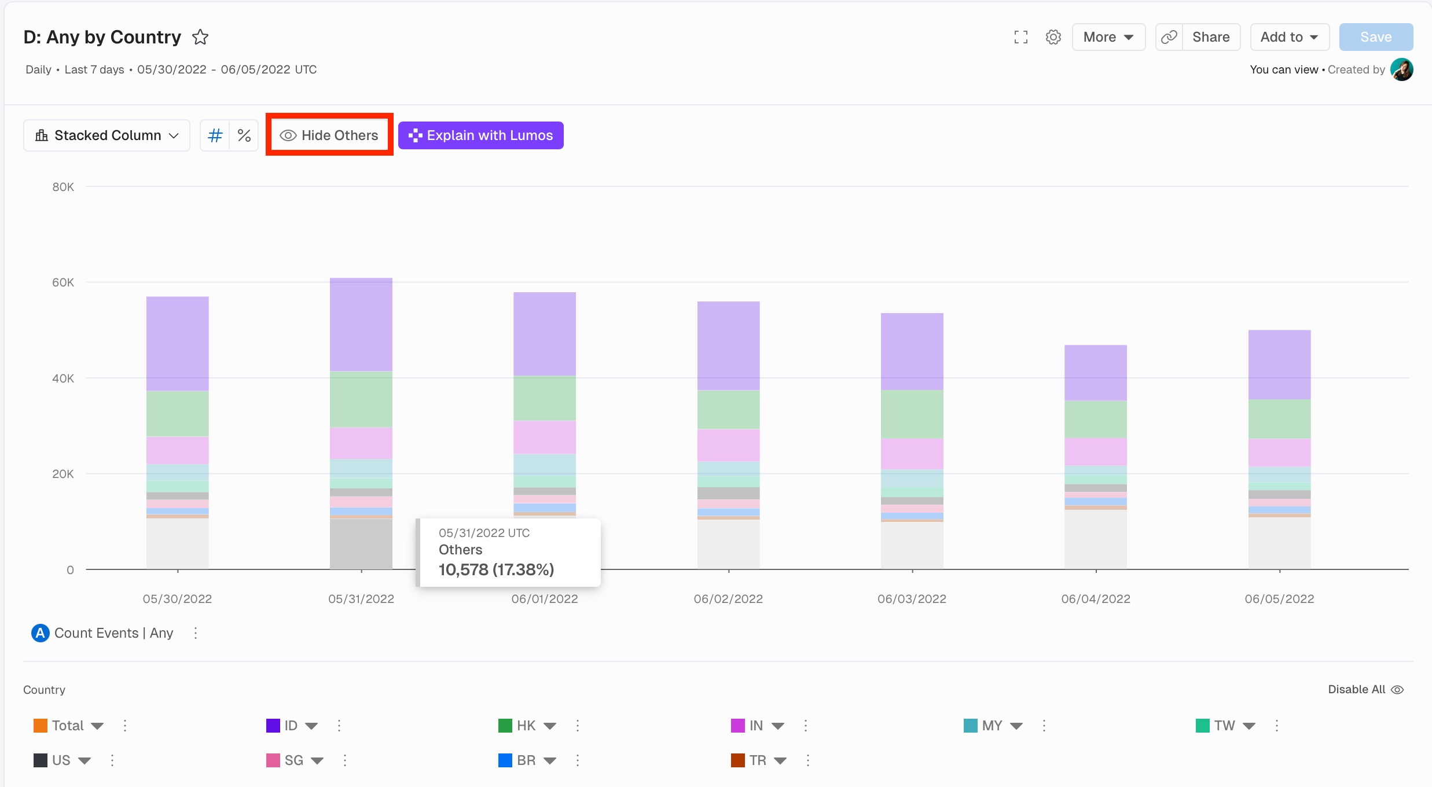The image size is (1432, 787).
Task: Toggle Hide Others visibility
Action: coord(329,135)
